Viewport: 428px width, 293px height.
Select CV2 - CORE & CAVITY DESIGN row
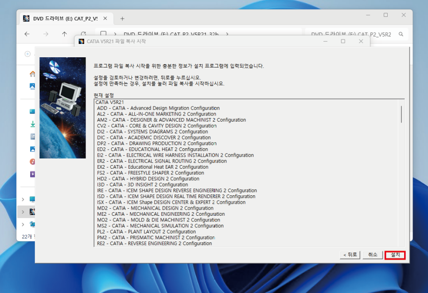click(157, 126)
